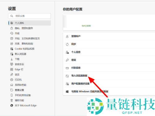This screenshot has height=116, width=155.
Task: Click 共享、复制和粘贴 label
Action: coord(24,44)
